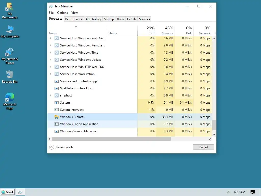Switch to the Startup tab
261x196 pixels.
coord(109,19)
